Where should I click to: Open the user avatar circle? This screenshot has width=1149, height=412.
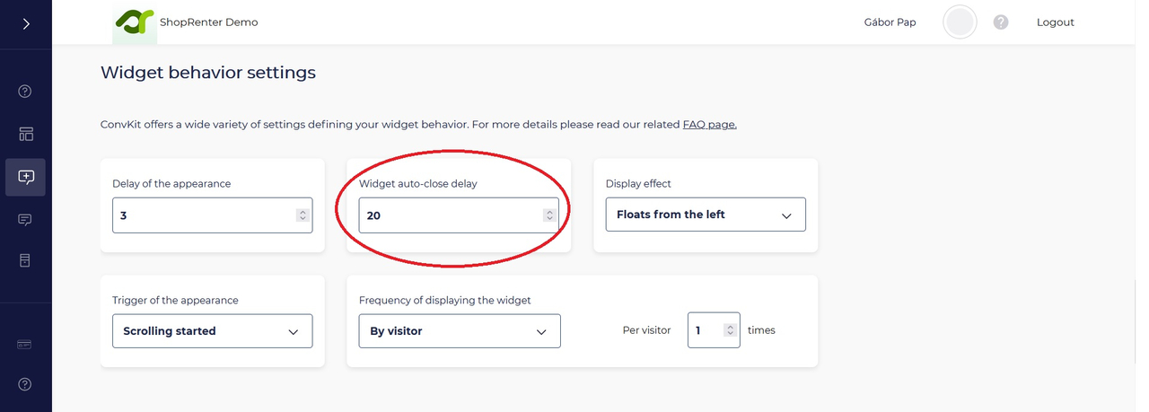(x=960, y=22)
